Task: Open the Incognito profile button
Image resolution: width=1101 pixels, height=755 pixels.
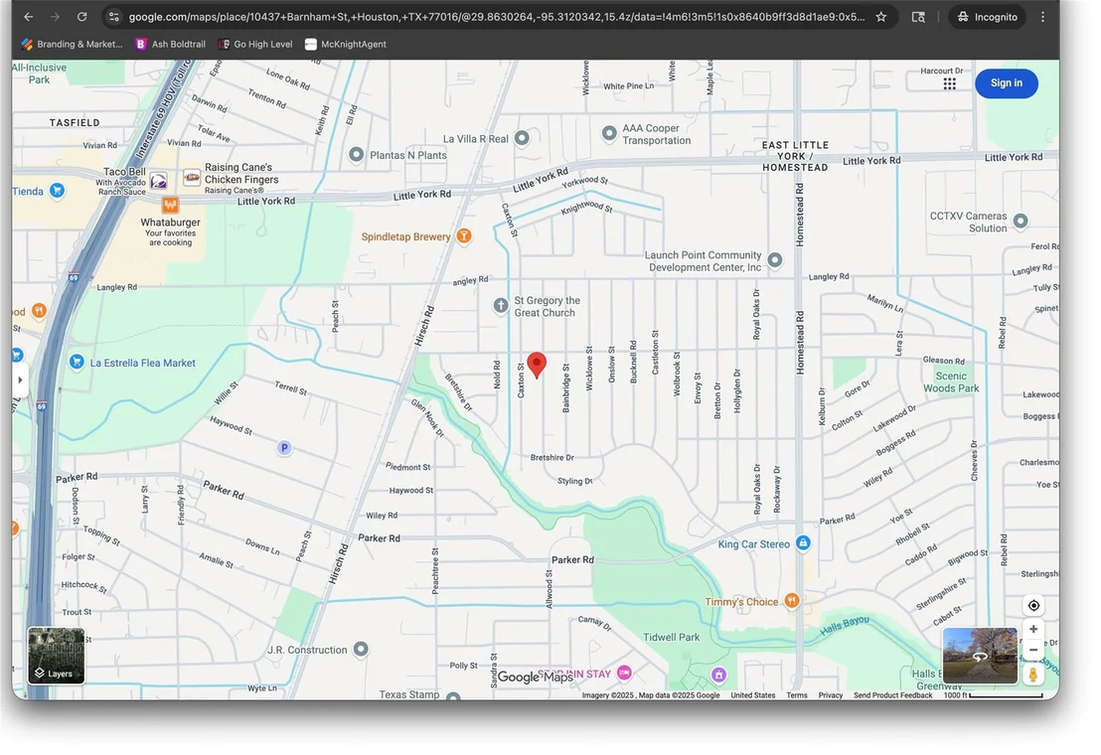Action: (988, 17)
